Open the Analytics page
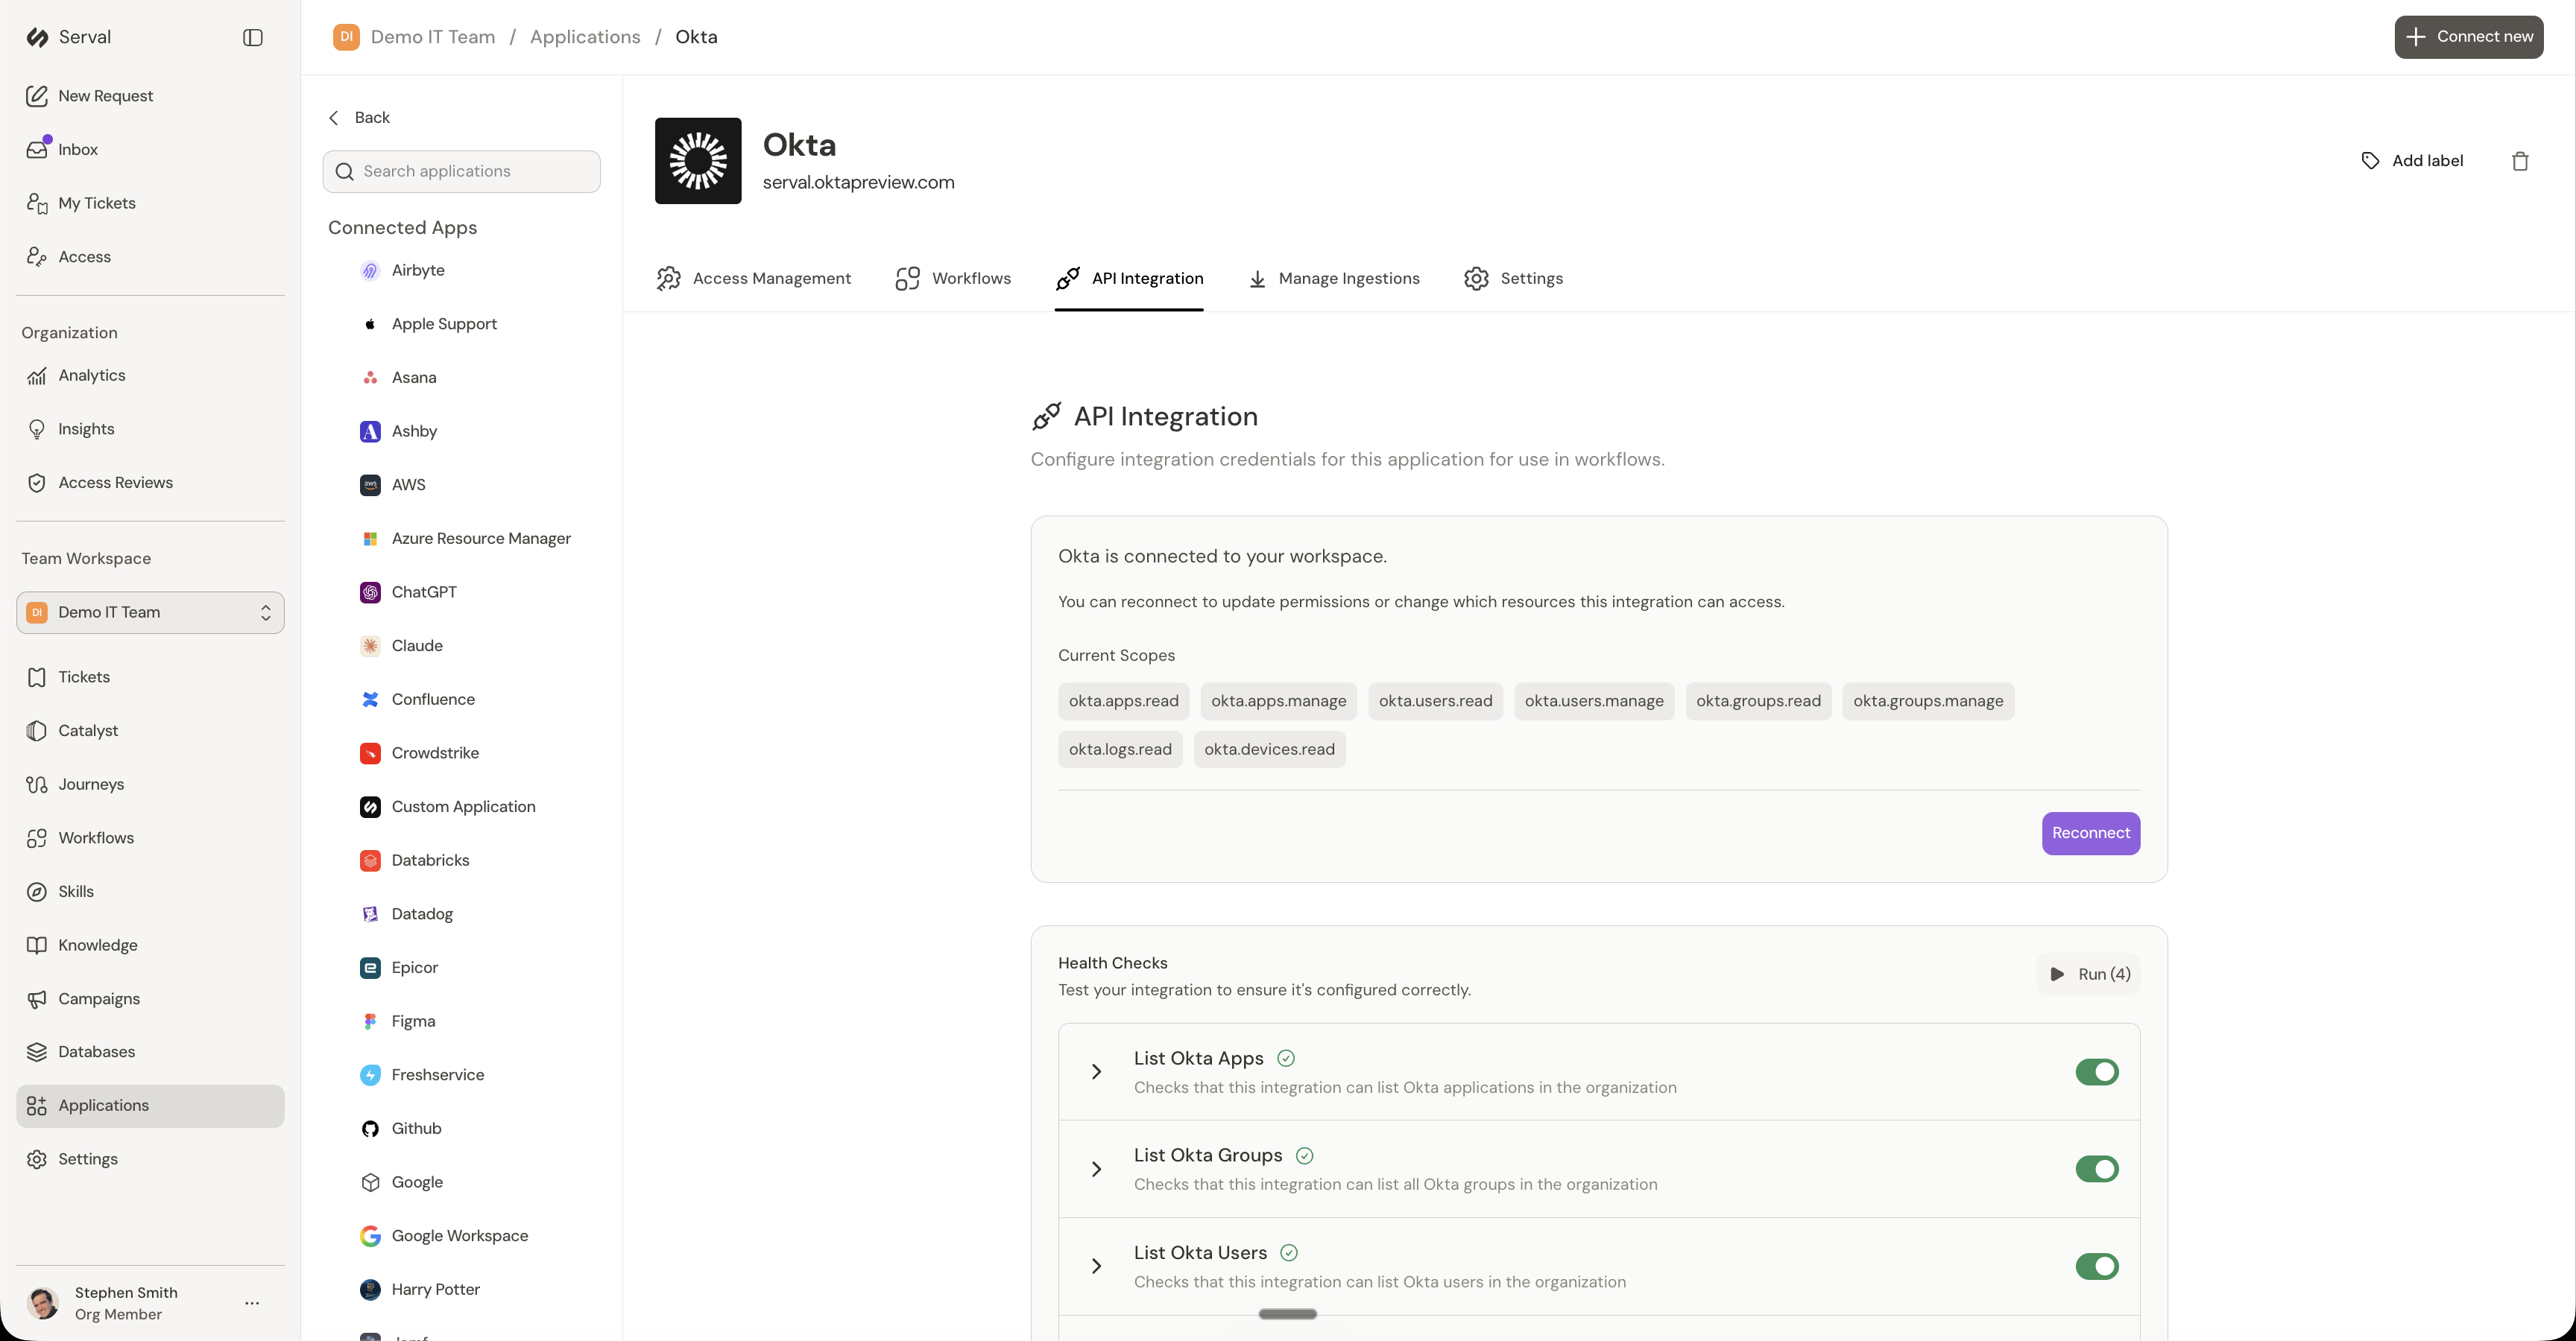Image resolution: width=2576 pixels, height=1341 pixels. (150, 375)
